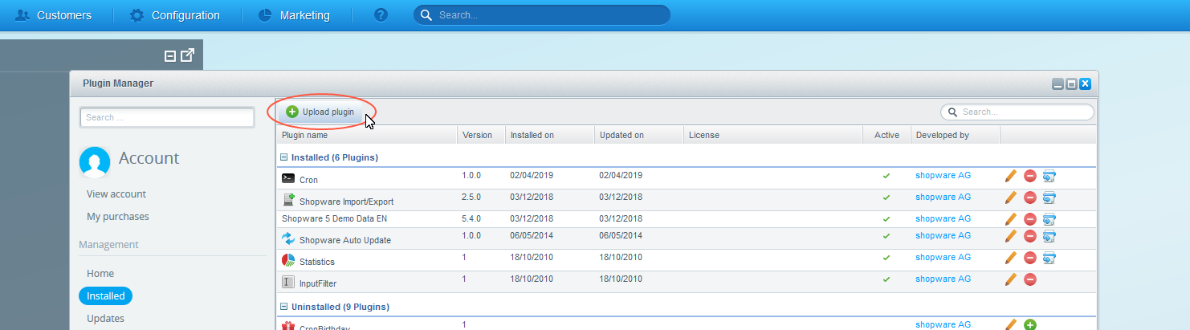Select the InputFilter plugin name
This screenshot has height=330, width=1190.
click(318, 283)
